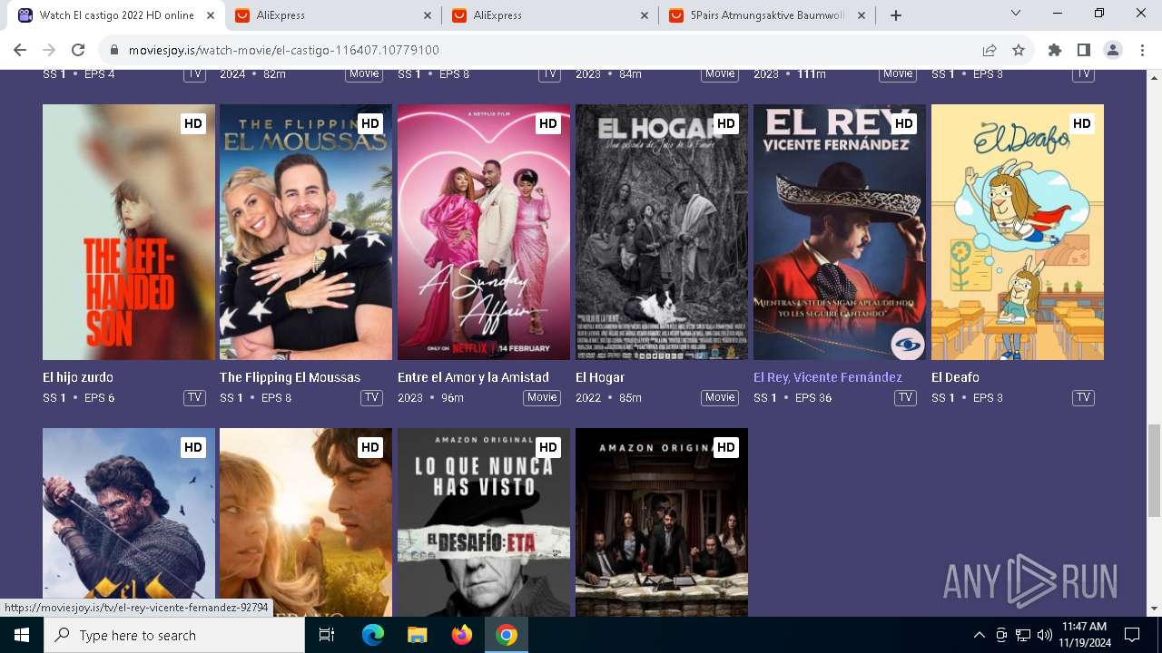Open El Rey, Vicente Fernández title link
Image resolution: width=1162 pixels, height=653 pixels.
tap(828, 377)
